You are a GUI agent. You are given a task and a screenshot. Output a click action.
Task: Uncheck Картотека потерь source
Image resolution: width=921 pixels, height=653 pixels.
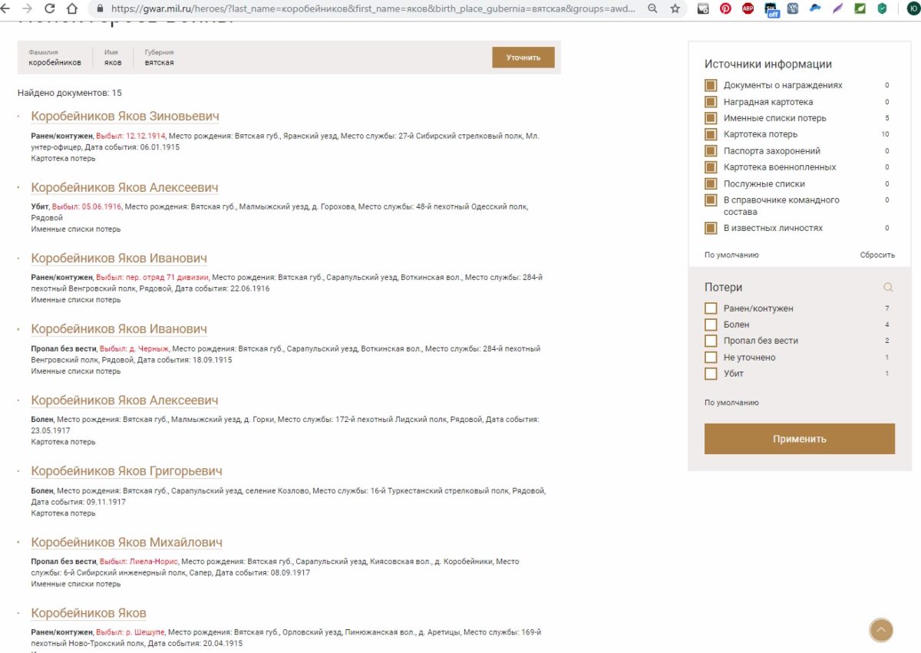tap(711, 134)
